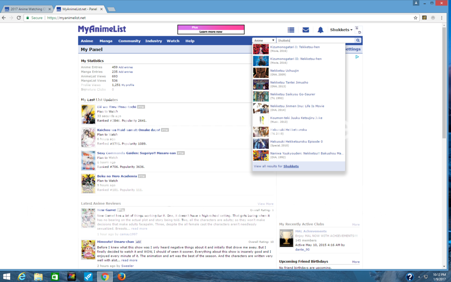Open the Shukkets user account dropdown
This screenshot has width=451, height=282.
point(341,30)
